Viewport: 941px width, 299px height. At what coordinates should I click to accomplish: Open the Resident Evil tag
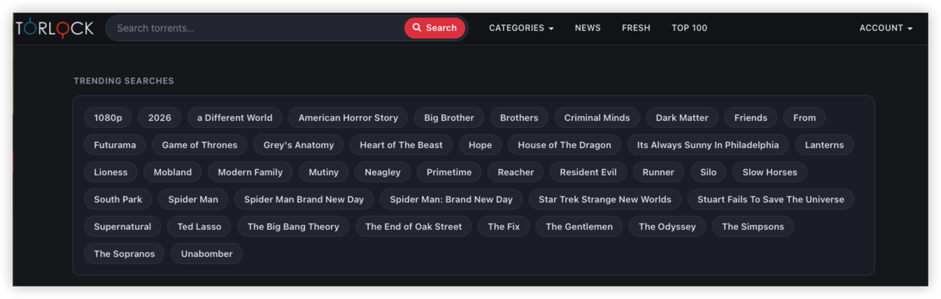point(588,172)
